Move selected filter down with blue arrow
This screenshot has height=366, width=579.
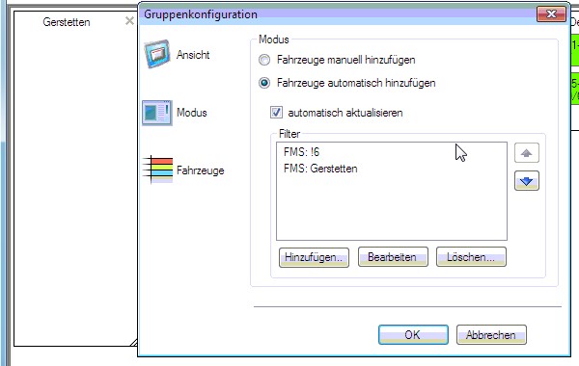[527, 181]
